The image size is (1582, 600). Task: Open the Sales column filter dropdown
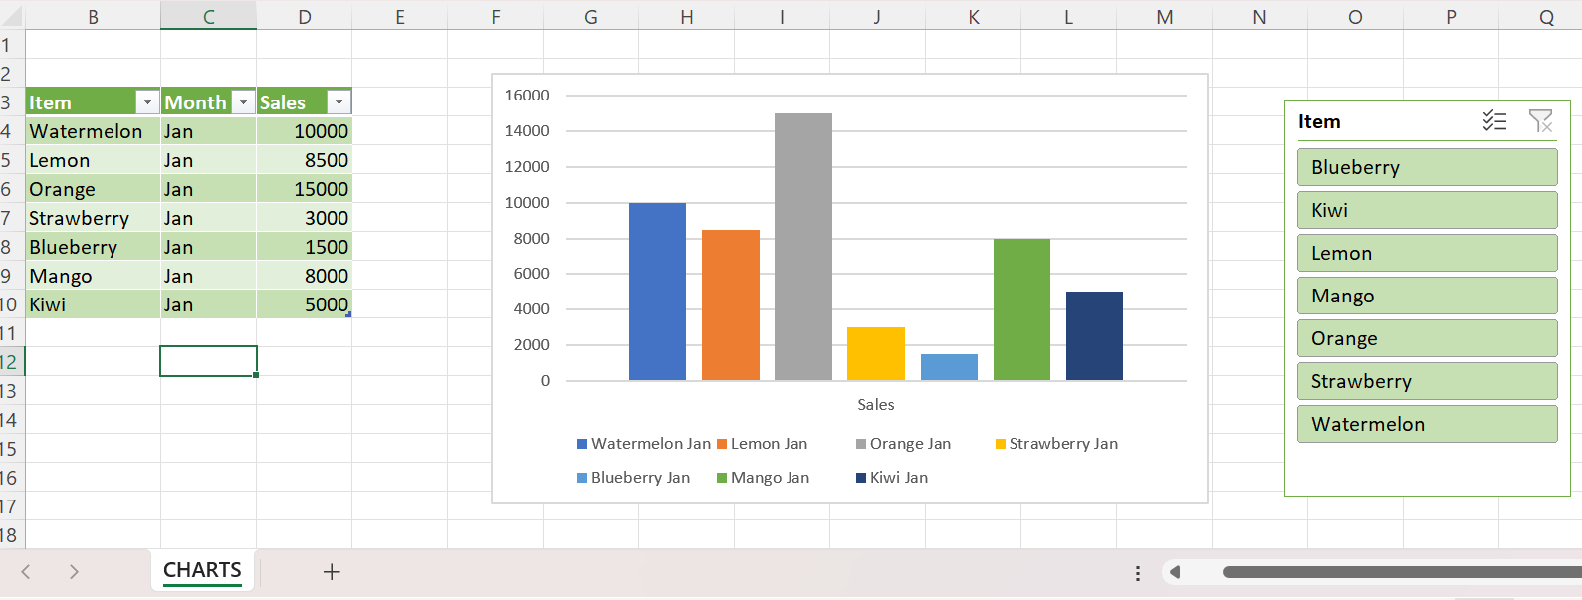click(x=339, y=102)
